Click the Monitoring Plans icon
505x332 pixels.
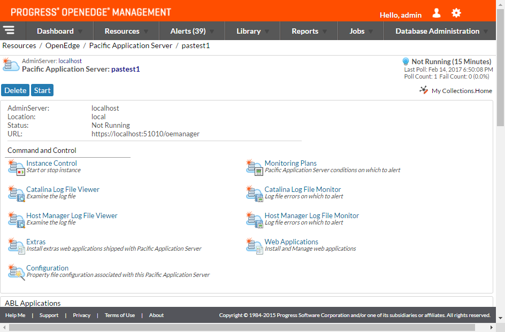pos(254,167)
